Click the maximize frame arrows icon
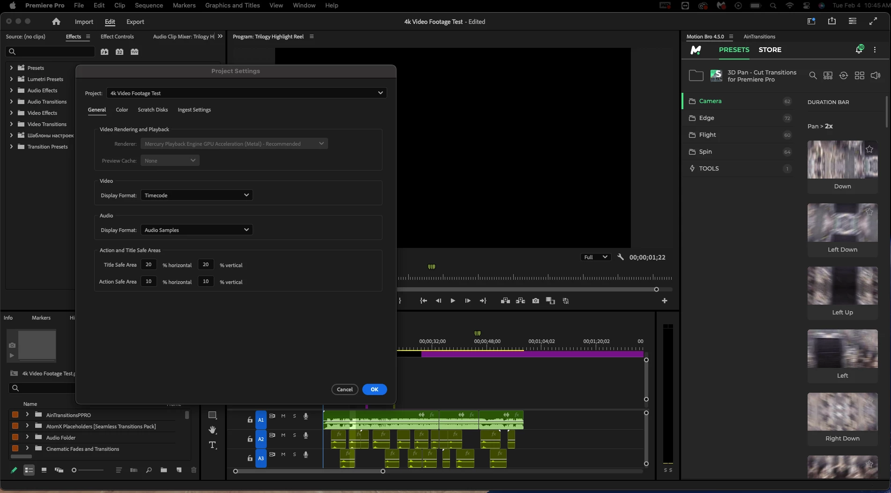Image resolution: width=891 pixels, height=493 pixels. point(873,21)
